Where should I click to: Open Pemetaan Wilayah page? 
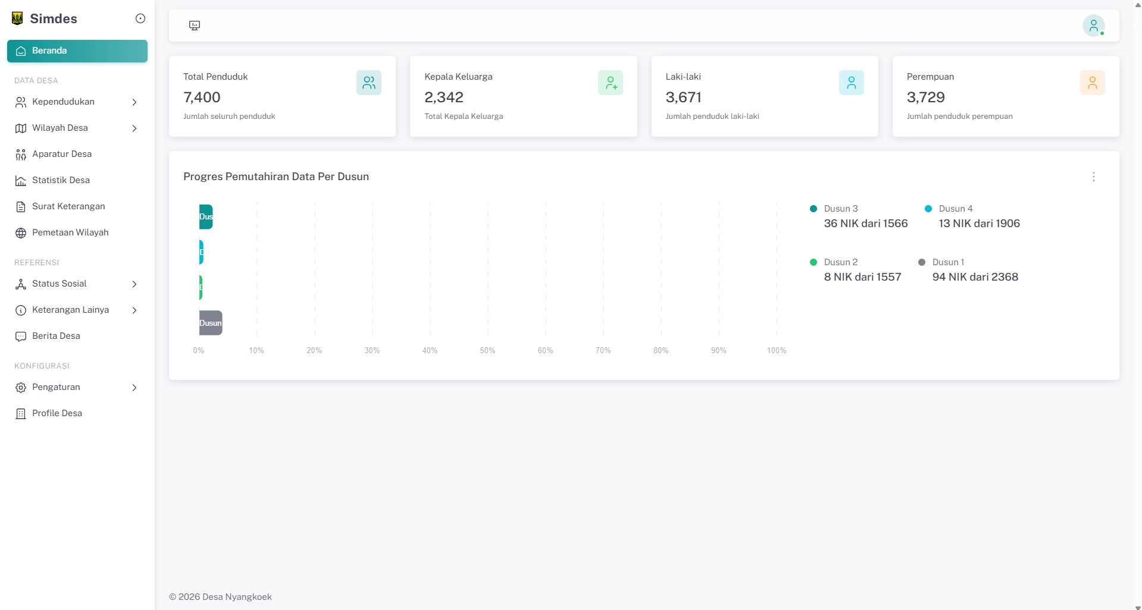point(77,233)
